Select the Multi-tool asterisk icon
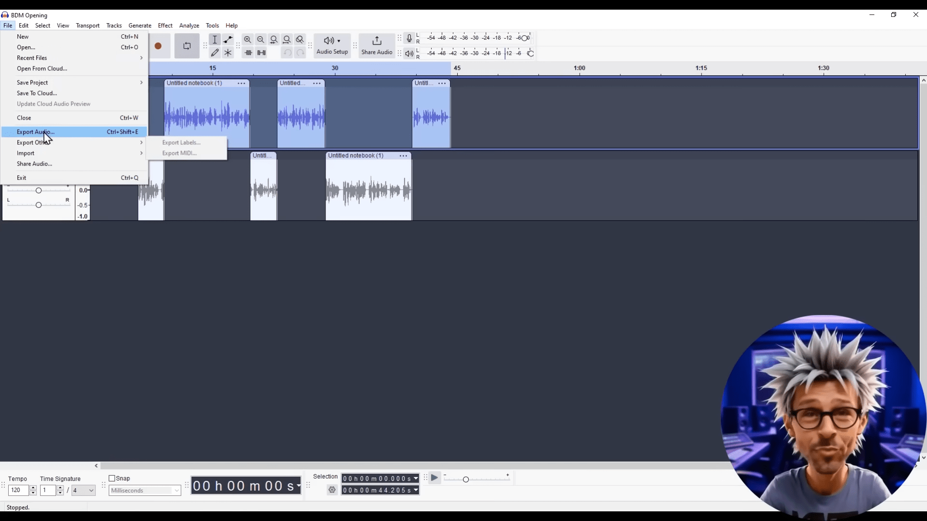This screenshot has width=927, height=521. pyautogui.click(x=228, y=53)
